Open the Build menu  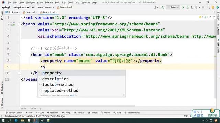57,2
